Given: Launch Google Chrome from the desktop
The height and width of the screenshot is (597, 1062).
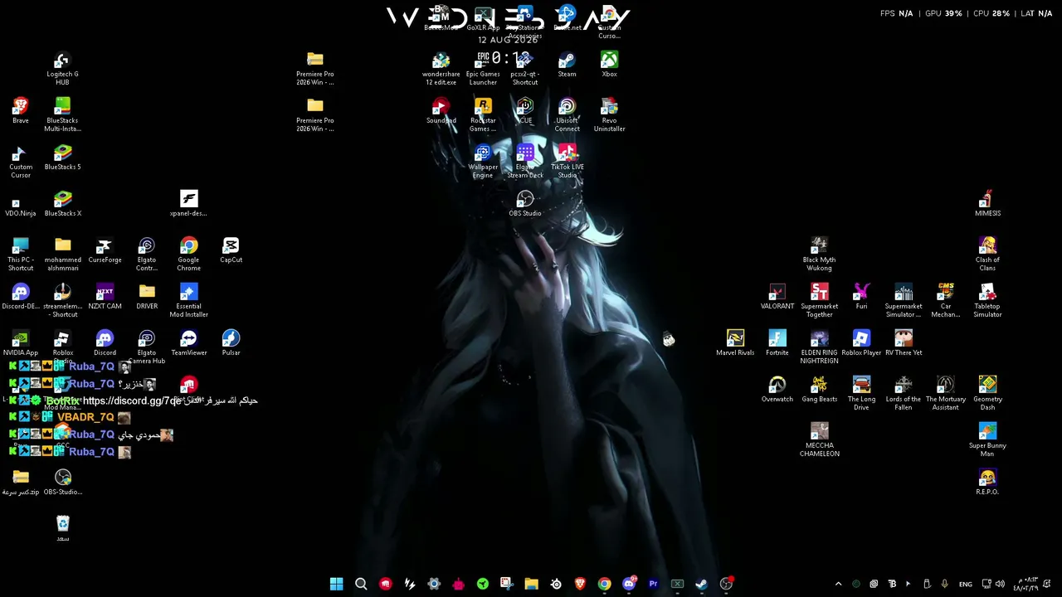Looking at the screenshot, I should point(188,255).
